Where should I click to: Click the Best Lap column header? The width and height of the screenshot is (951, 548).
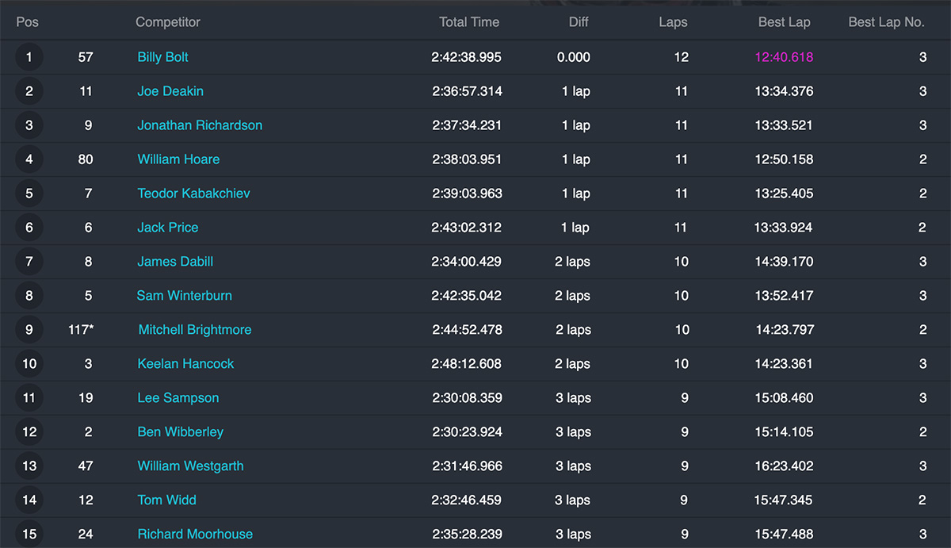click(784, 22)
